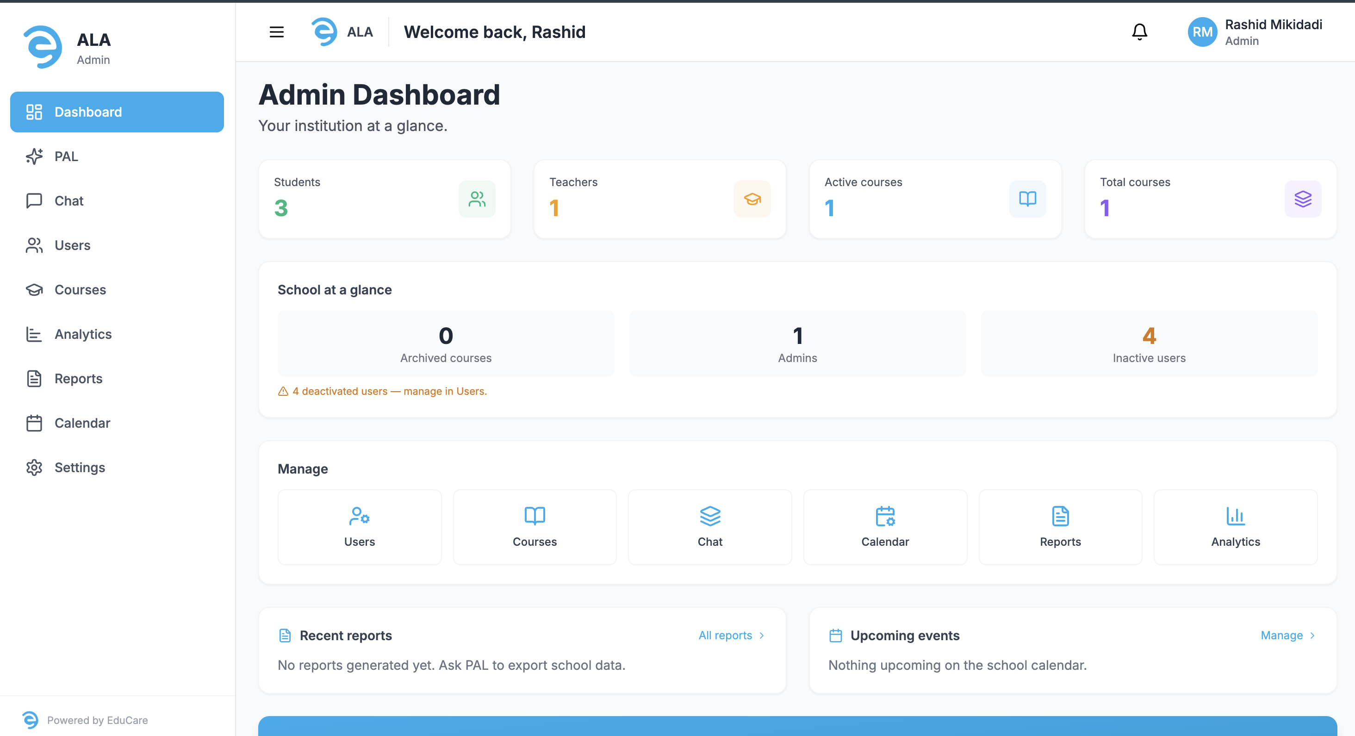This screenshot has height=736, width=1355.
Task: Open the Users manage tile
Action: point(359,527)
